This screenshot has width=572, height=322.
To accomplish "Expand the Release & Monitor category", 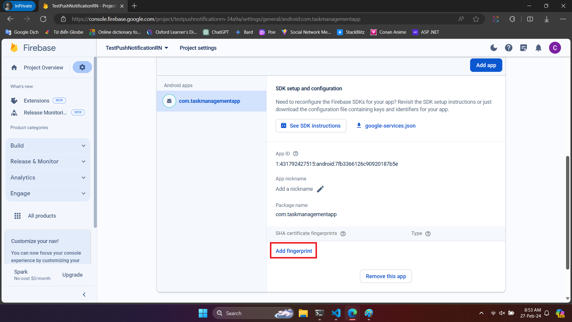I will coord(48,162).
